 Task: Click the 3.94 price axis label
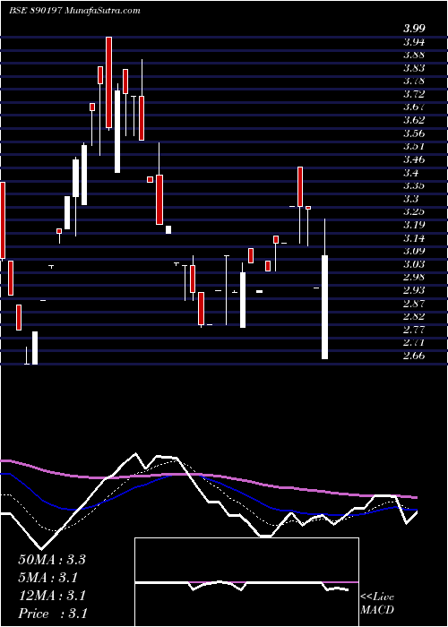414,41
